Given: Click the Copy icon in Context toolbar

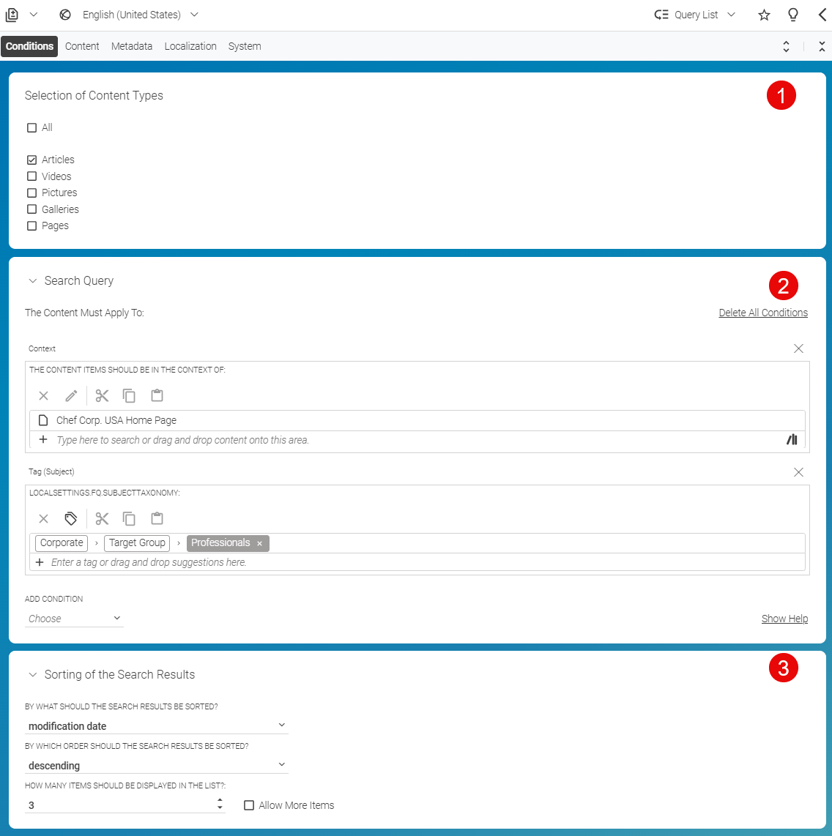Looking at the screenshot, I should pos(130,395).
